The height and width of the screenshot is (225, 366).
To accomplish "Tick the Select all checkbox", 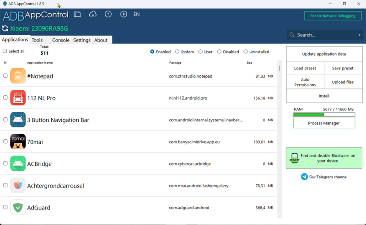I will click(x=5, y=51).
